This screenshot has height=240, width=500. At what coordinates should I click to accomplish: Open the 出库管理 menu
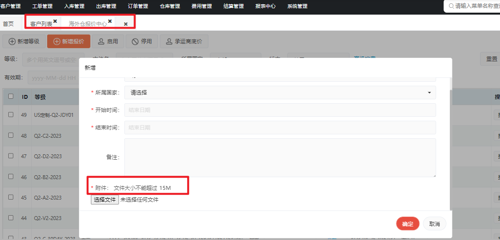click(x=106, y=6)
